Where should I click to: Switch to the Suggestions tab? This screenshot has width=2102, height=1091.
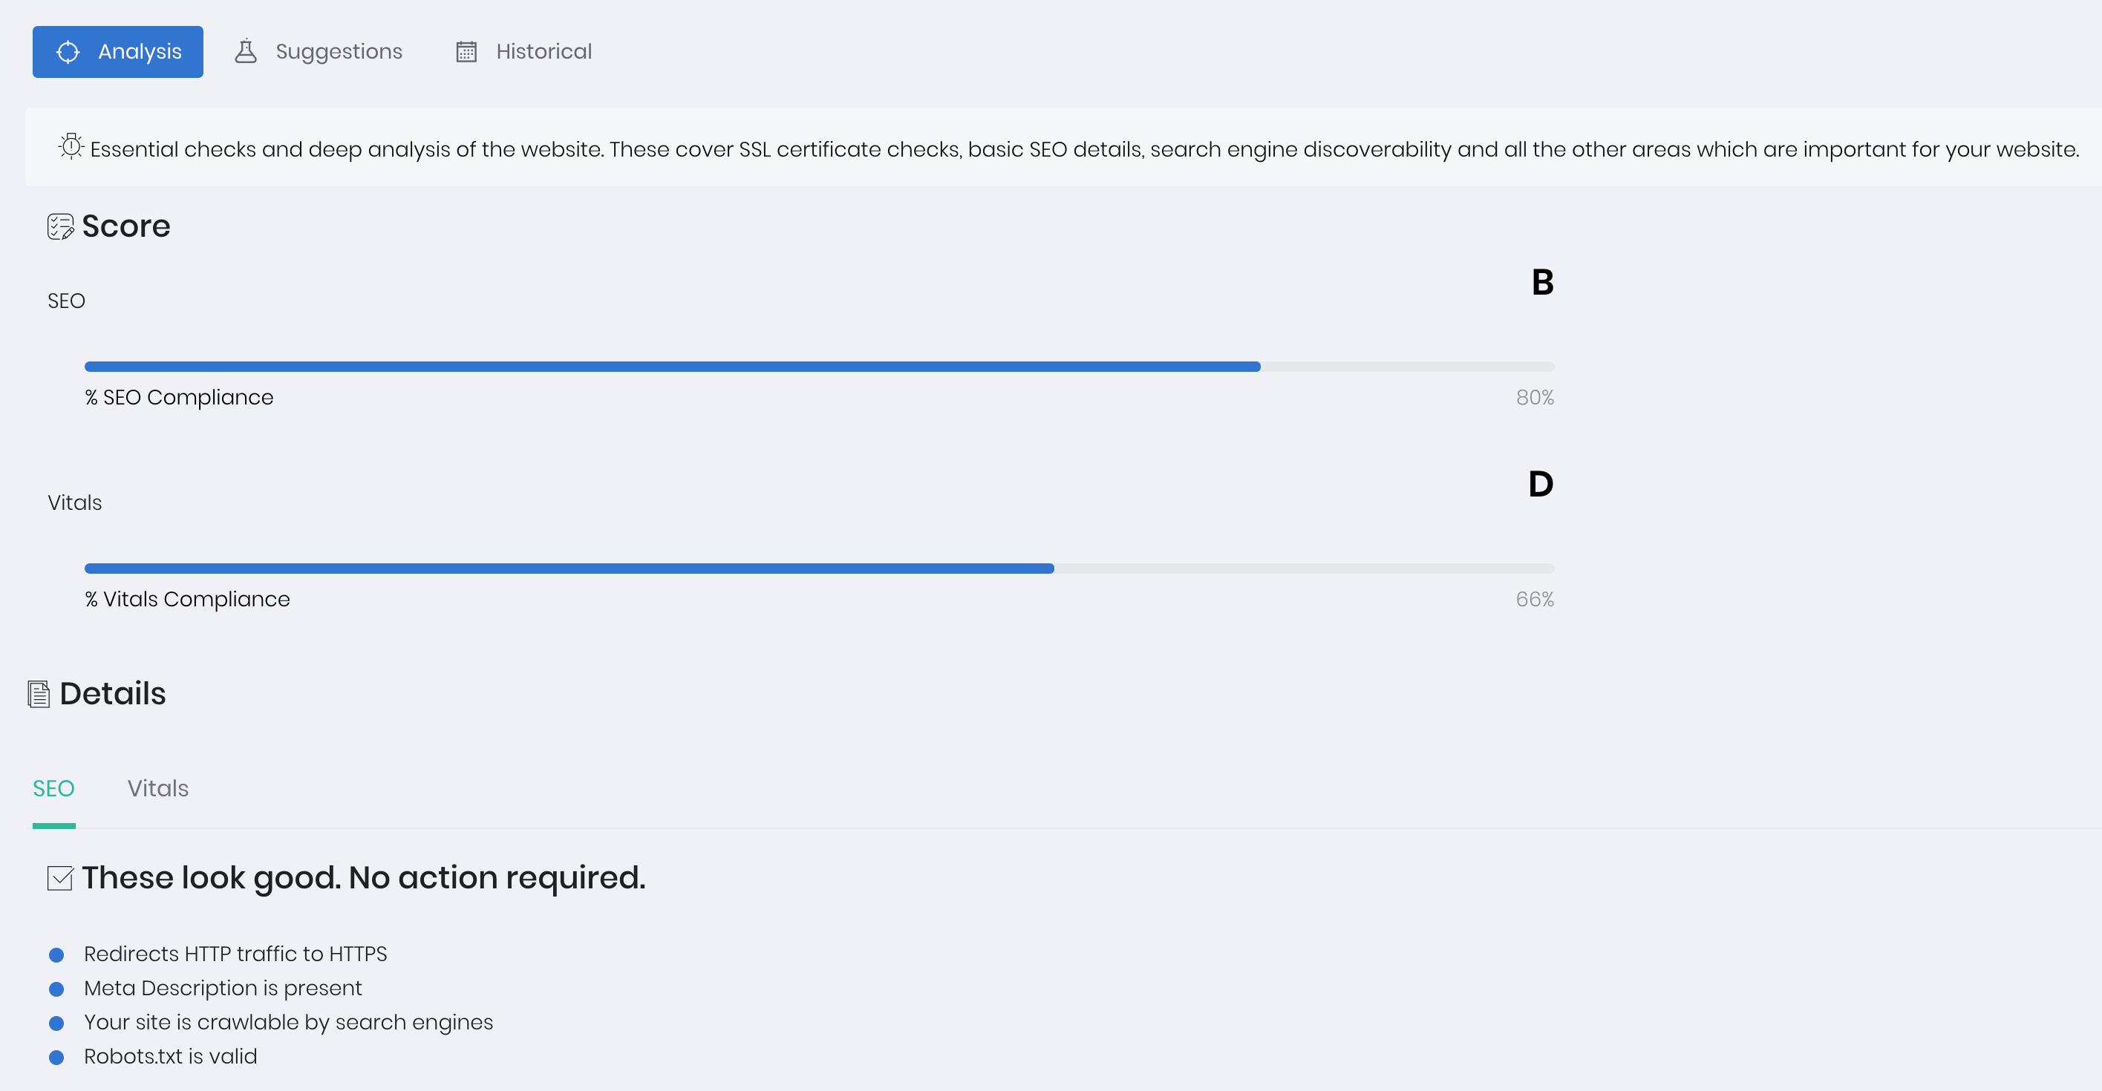tap(319, 52)
